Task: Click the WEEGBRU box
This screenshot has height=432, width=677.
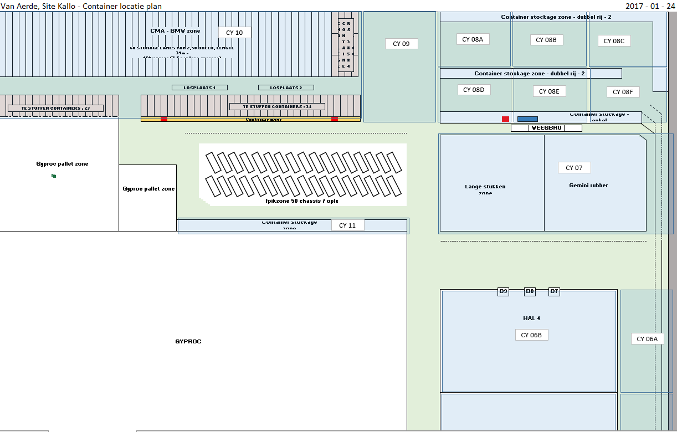Action: tap(546, 128)
